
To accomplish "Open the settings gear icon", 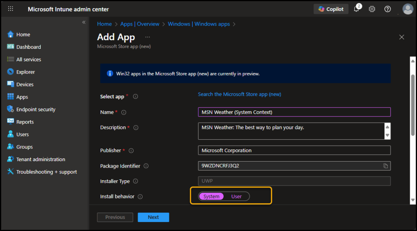I will point(372,9).
